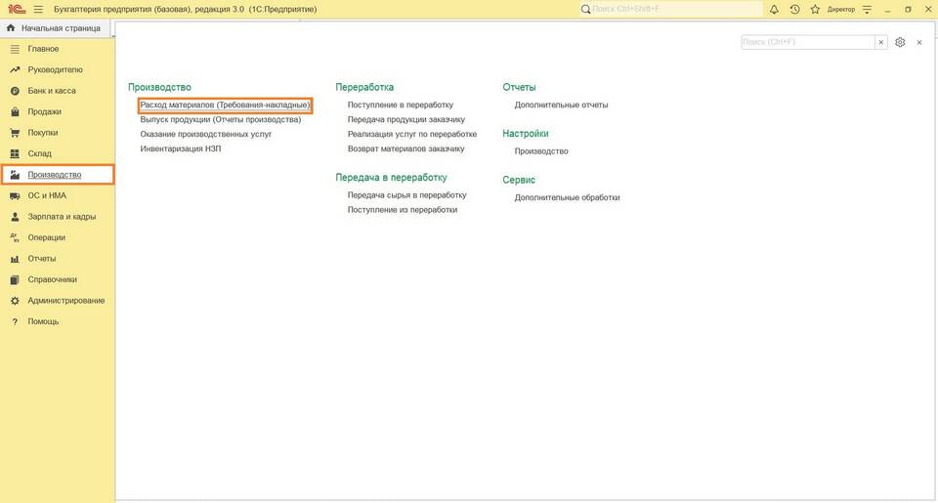Open history clock icon
This screenshot has width=938, height=503.
tap(794, 10)
